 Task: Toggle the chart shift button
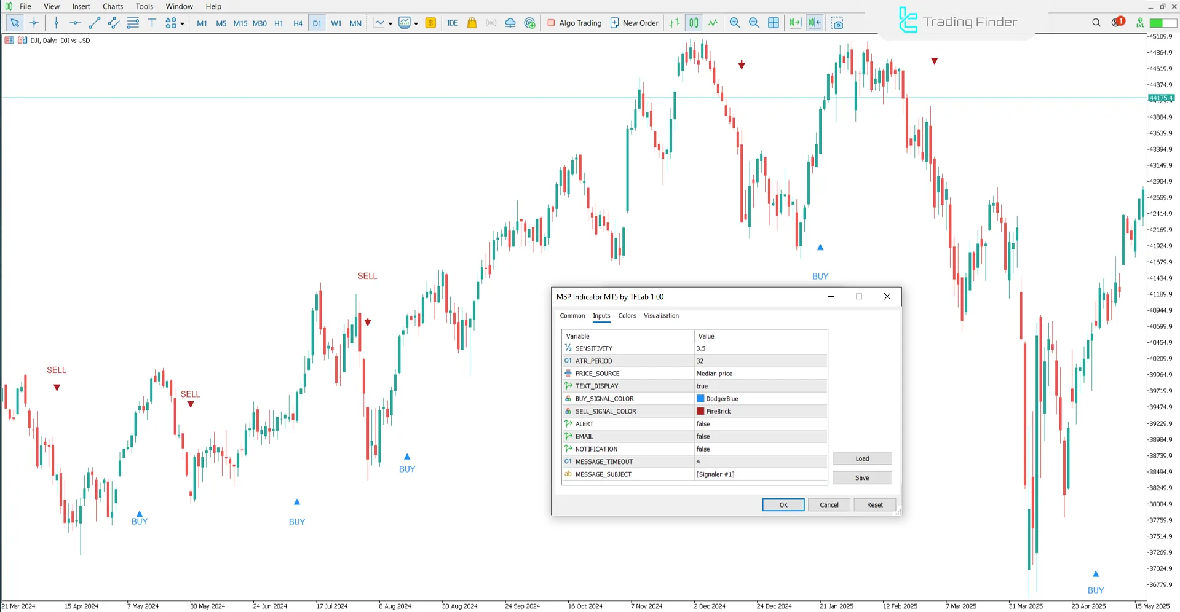coord(815,23)
